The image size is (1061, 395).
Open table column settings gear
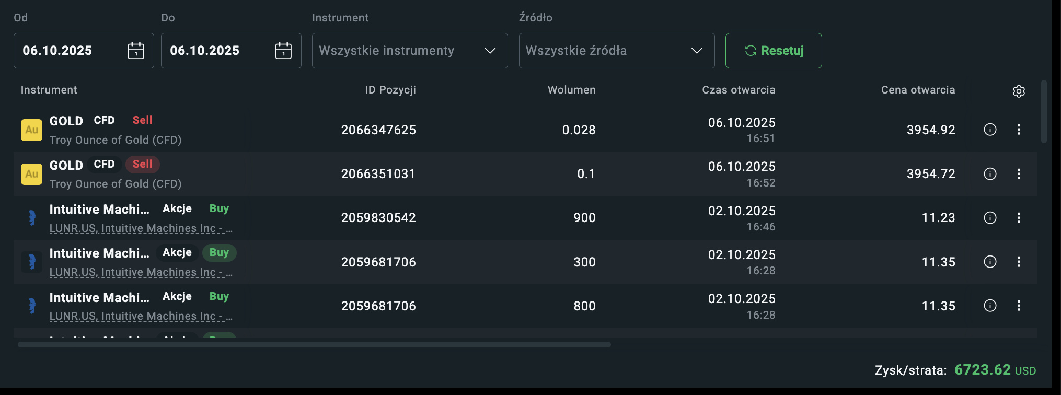tap(1019, 91)
